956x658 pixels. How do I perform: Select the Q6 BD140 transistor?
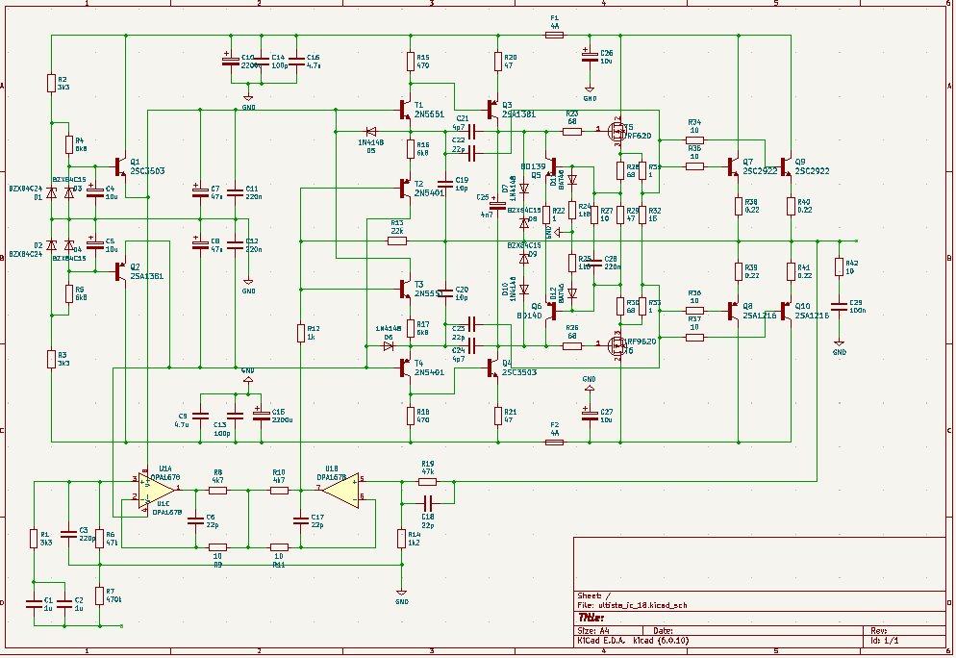click(x=551, y=311)
